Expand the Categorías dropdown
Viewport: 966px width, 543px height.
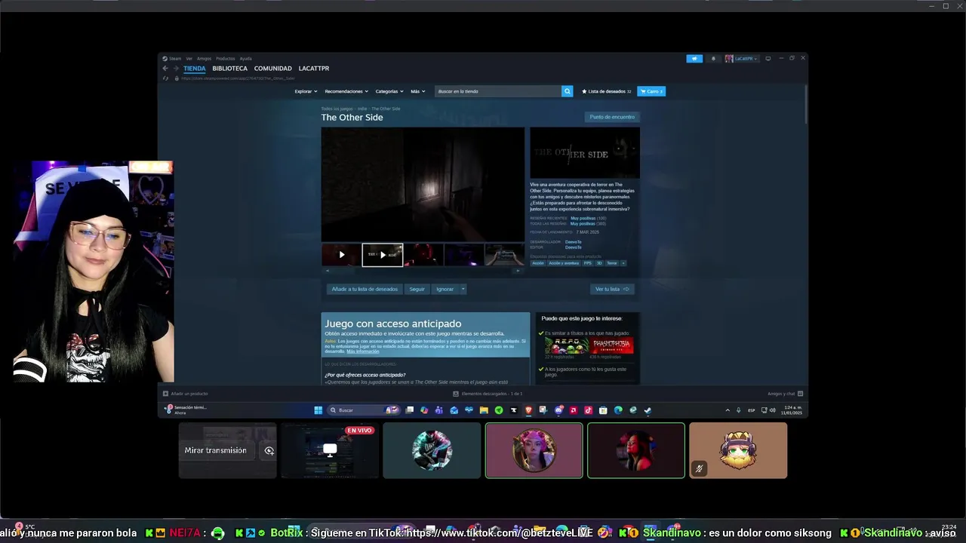point(389,91)
